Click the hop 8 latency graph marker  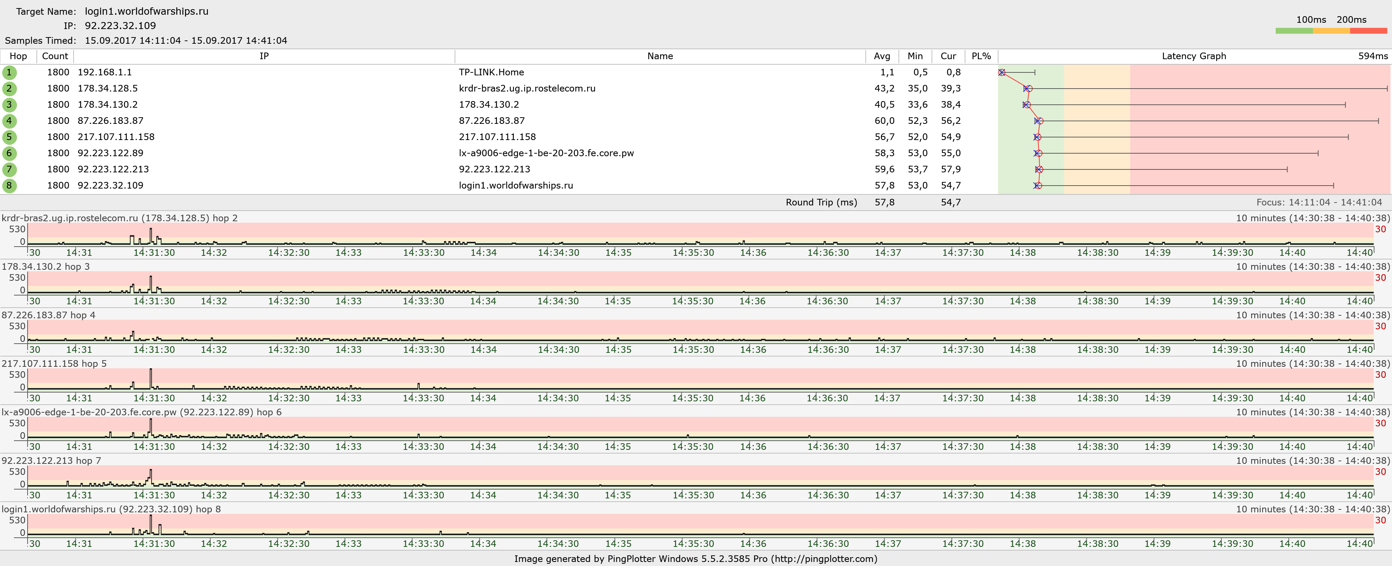(1037, 186)
